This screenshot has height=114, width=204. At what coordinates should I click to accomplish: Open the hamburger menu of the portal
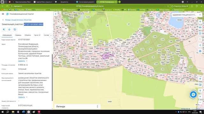click(x=3, y=14)
